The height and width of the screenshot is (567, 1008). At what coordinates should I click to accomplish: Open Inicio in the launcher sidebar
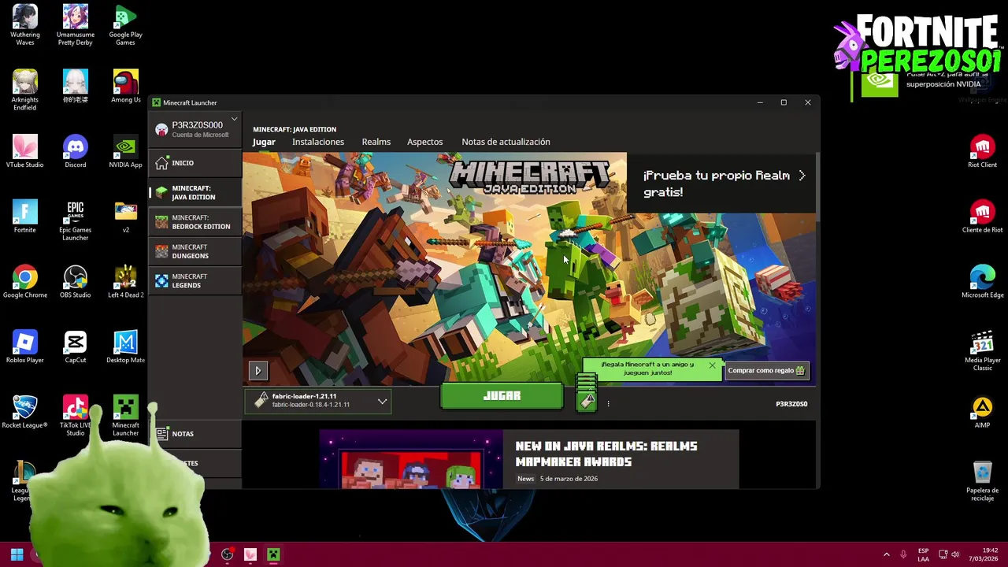click(x=195, y=163)
